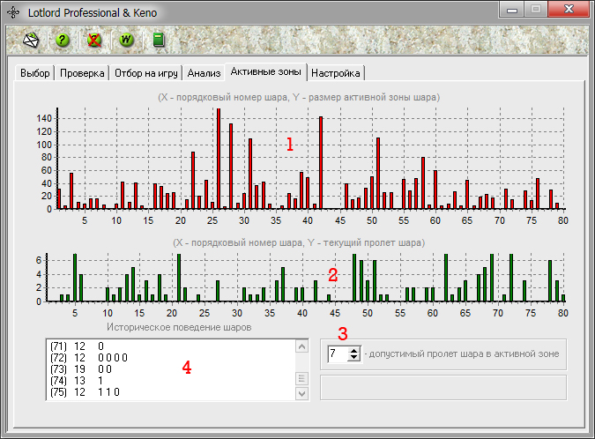Switch to the Выбор tab
The width and height of the screenshot is (595, 439).
[35, 73]
